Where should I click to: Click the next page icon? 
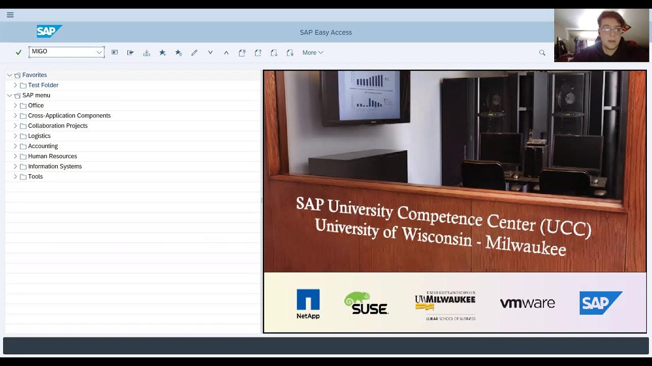pyautogui.click(x=274, y=52)
